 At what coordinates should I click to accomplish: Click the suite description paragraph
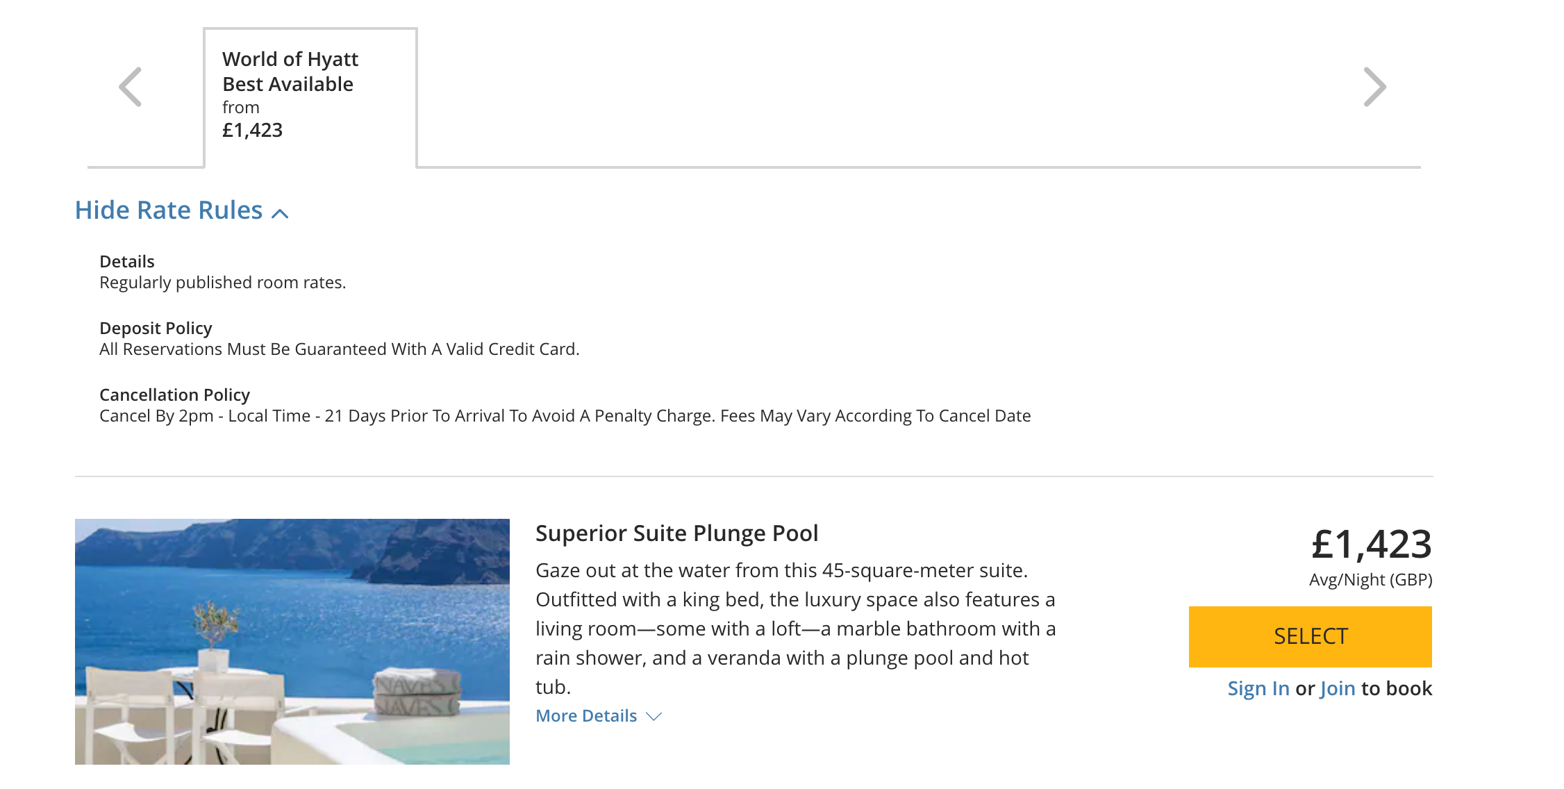796,629
